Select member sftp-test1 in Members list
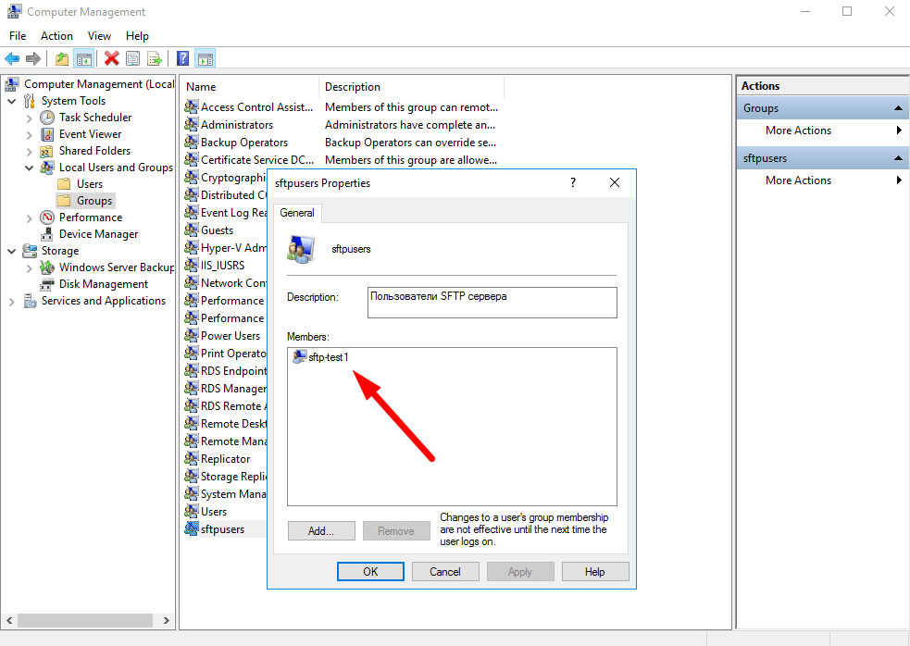 321,357
